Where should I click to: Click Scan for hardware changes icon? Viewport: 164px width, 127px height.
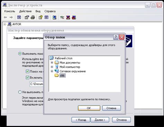pyautogui.click(x=54, y=17)
